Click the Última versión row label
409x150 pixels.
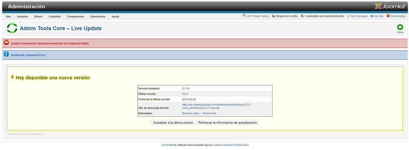pos(147,94)
